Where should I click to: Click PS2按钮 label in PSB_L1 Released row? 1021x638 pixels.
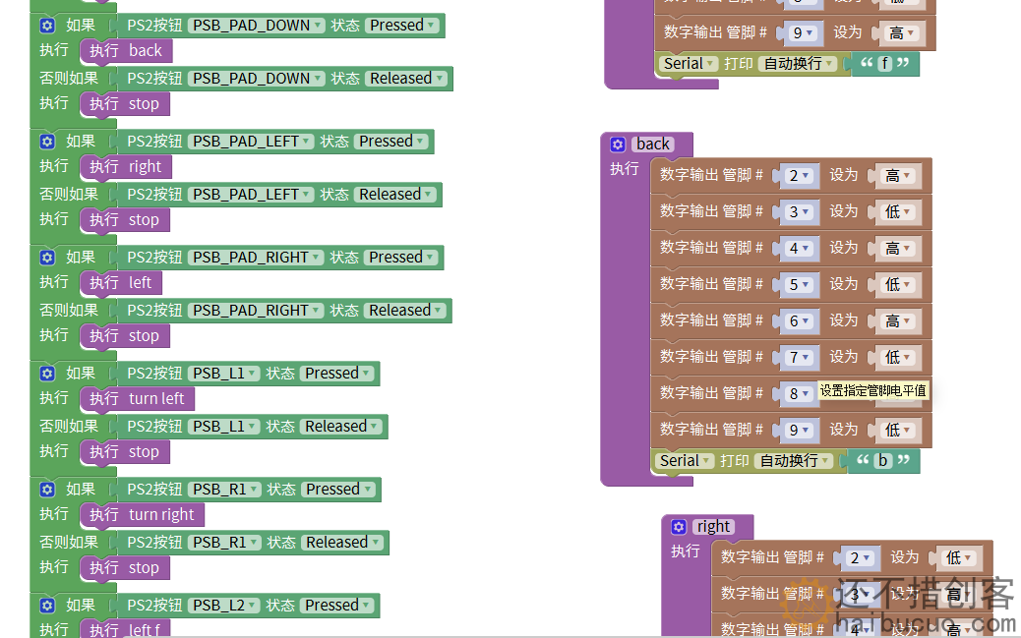tap(154, 427)
